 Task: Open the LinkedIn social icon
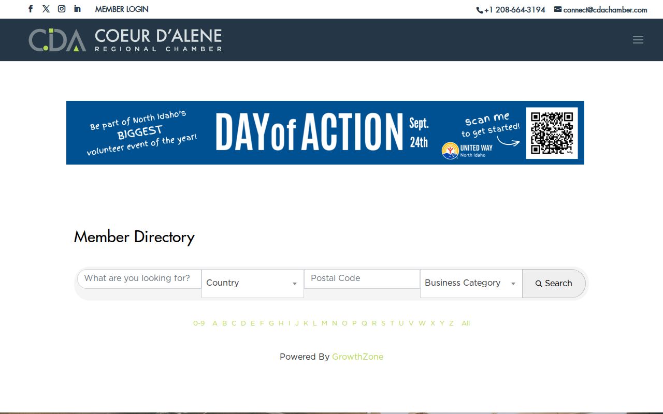[77, 9]
